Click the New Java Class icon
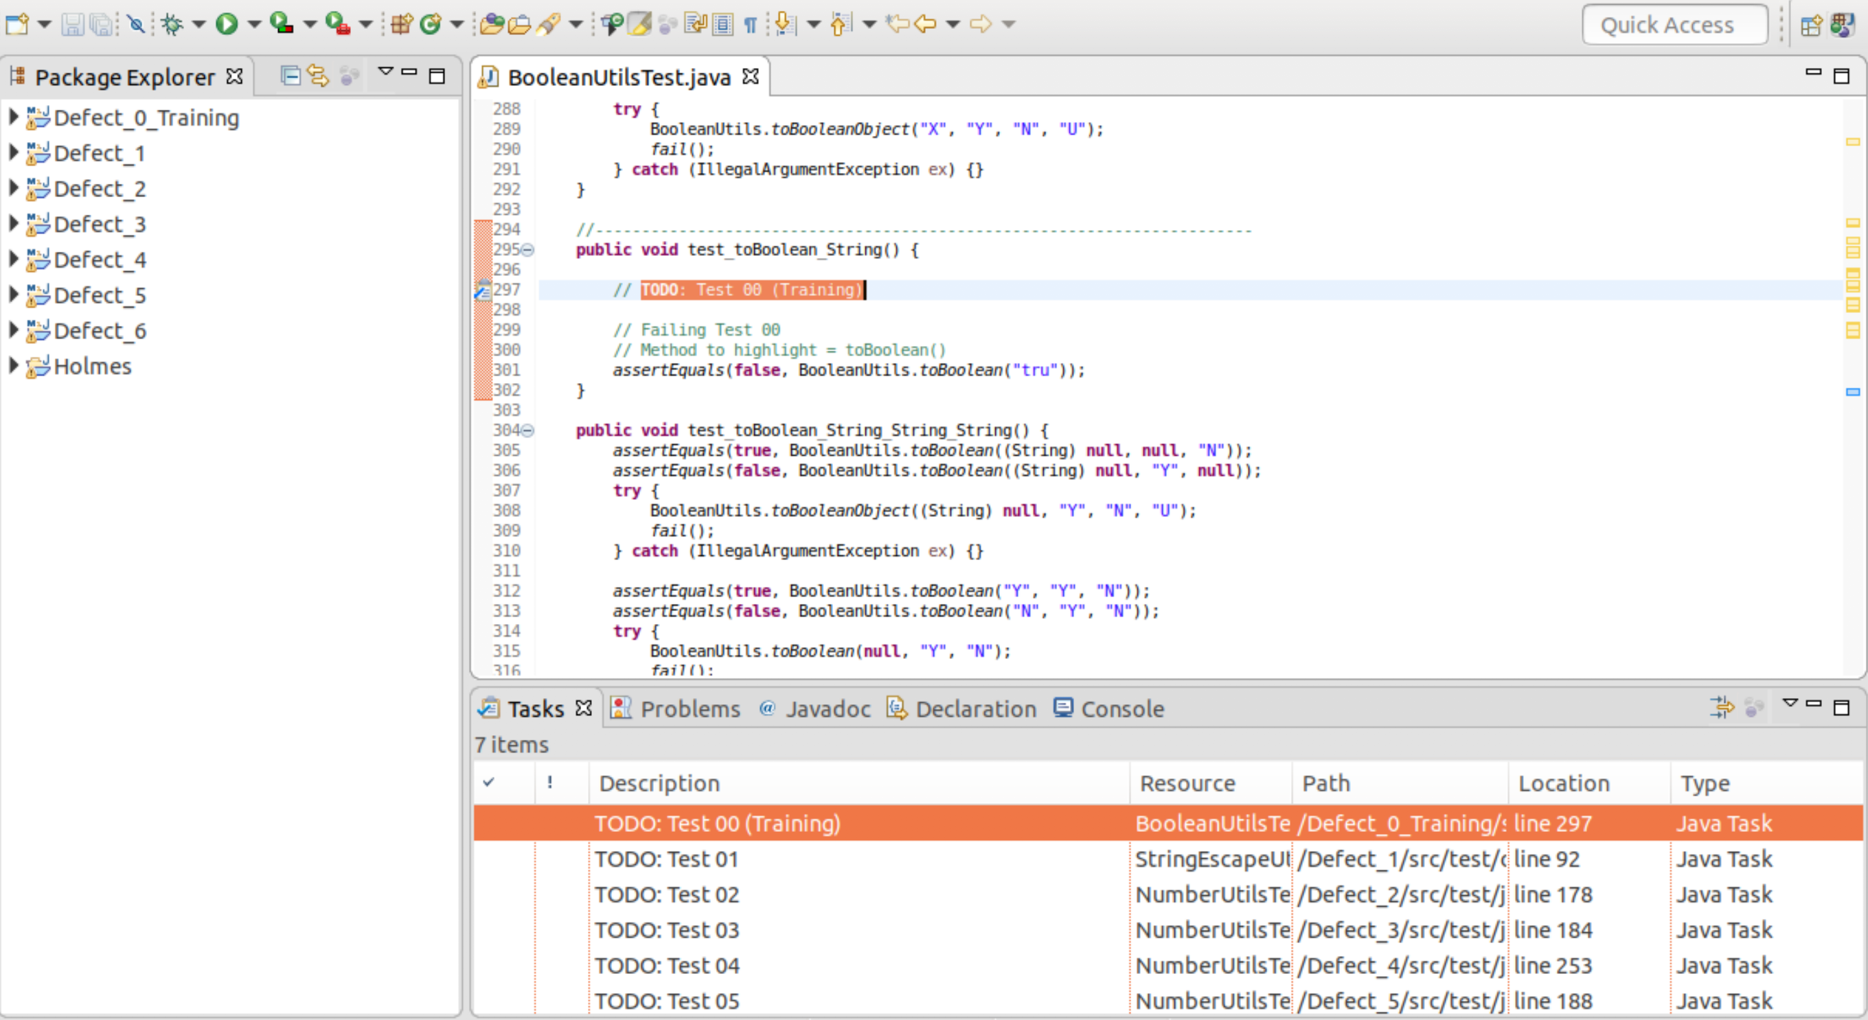 point(431,24)
